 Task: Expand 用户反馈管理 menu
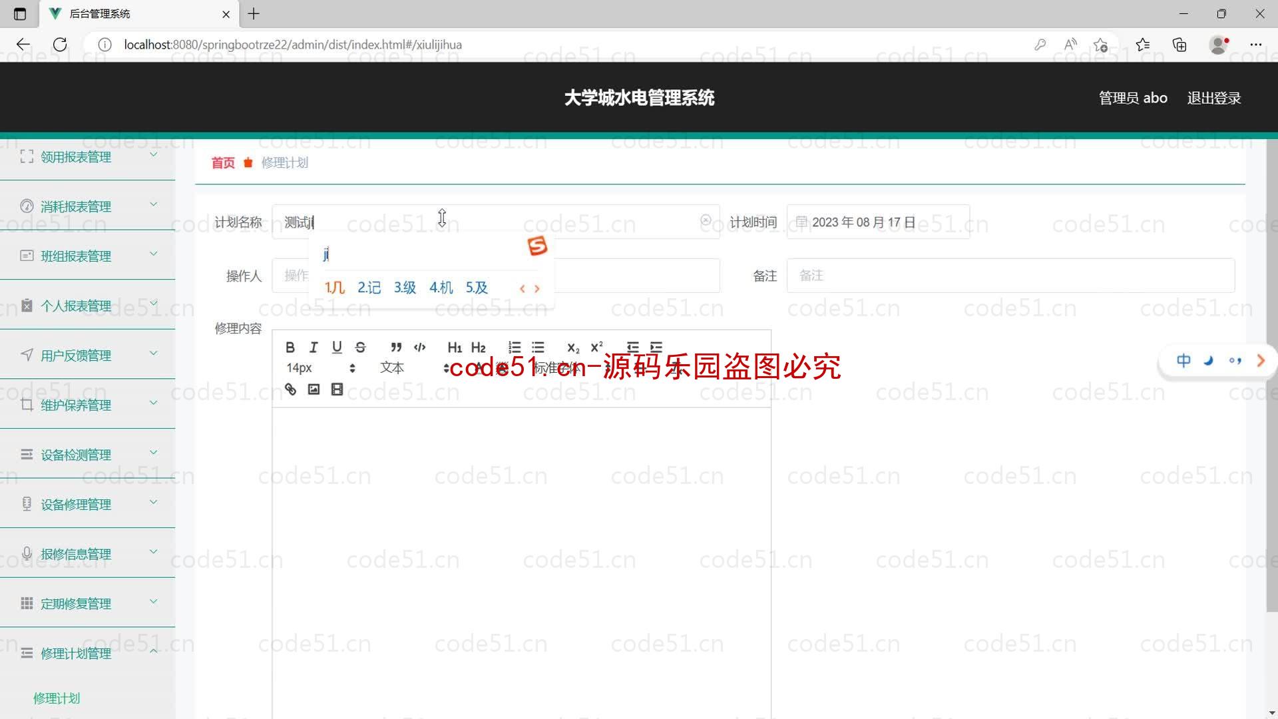click(87, 356)
